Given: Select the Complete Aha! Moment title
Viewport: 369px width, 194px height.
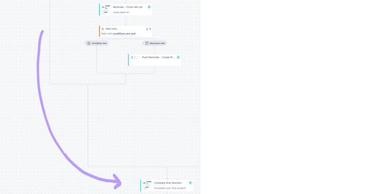Looking at the screenshot, I should (168, 183).
